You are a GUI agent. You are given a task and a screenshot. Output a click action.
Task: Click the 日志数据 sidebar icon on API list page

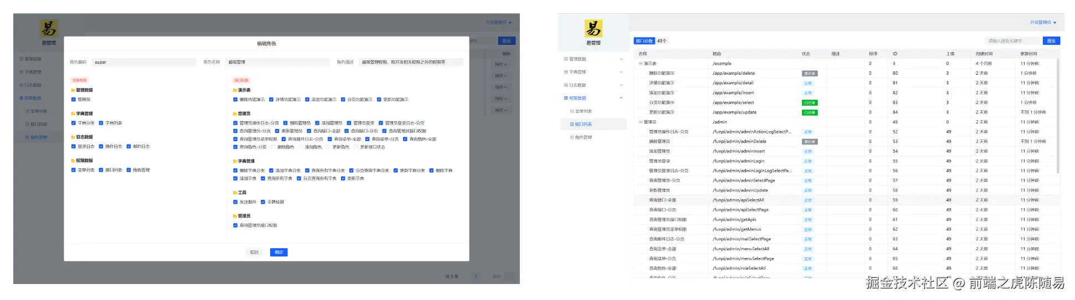coord(566,85)
